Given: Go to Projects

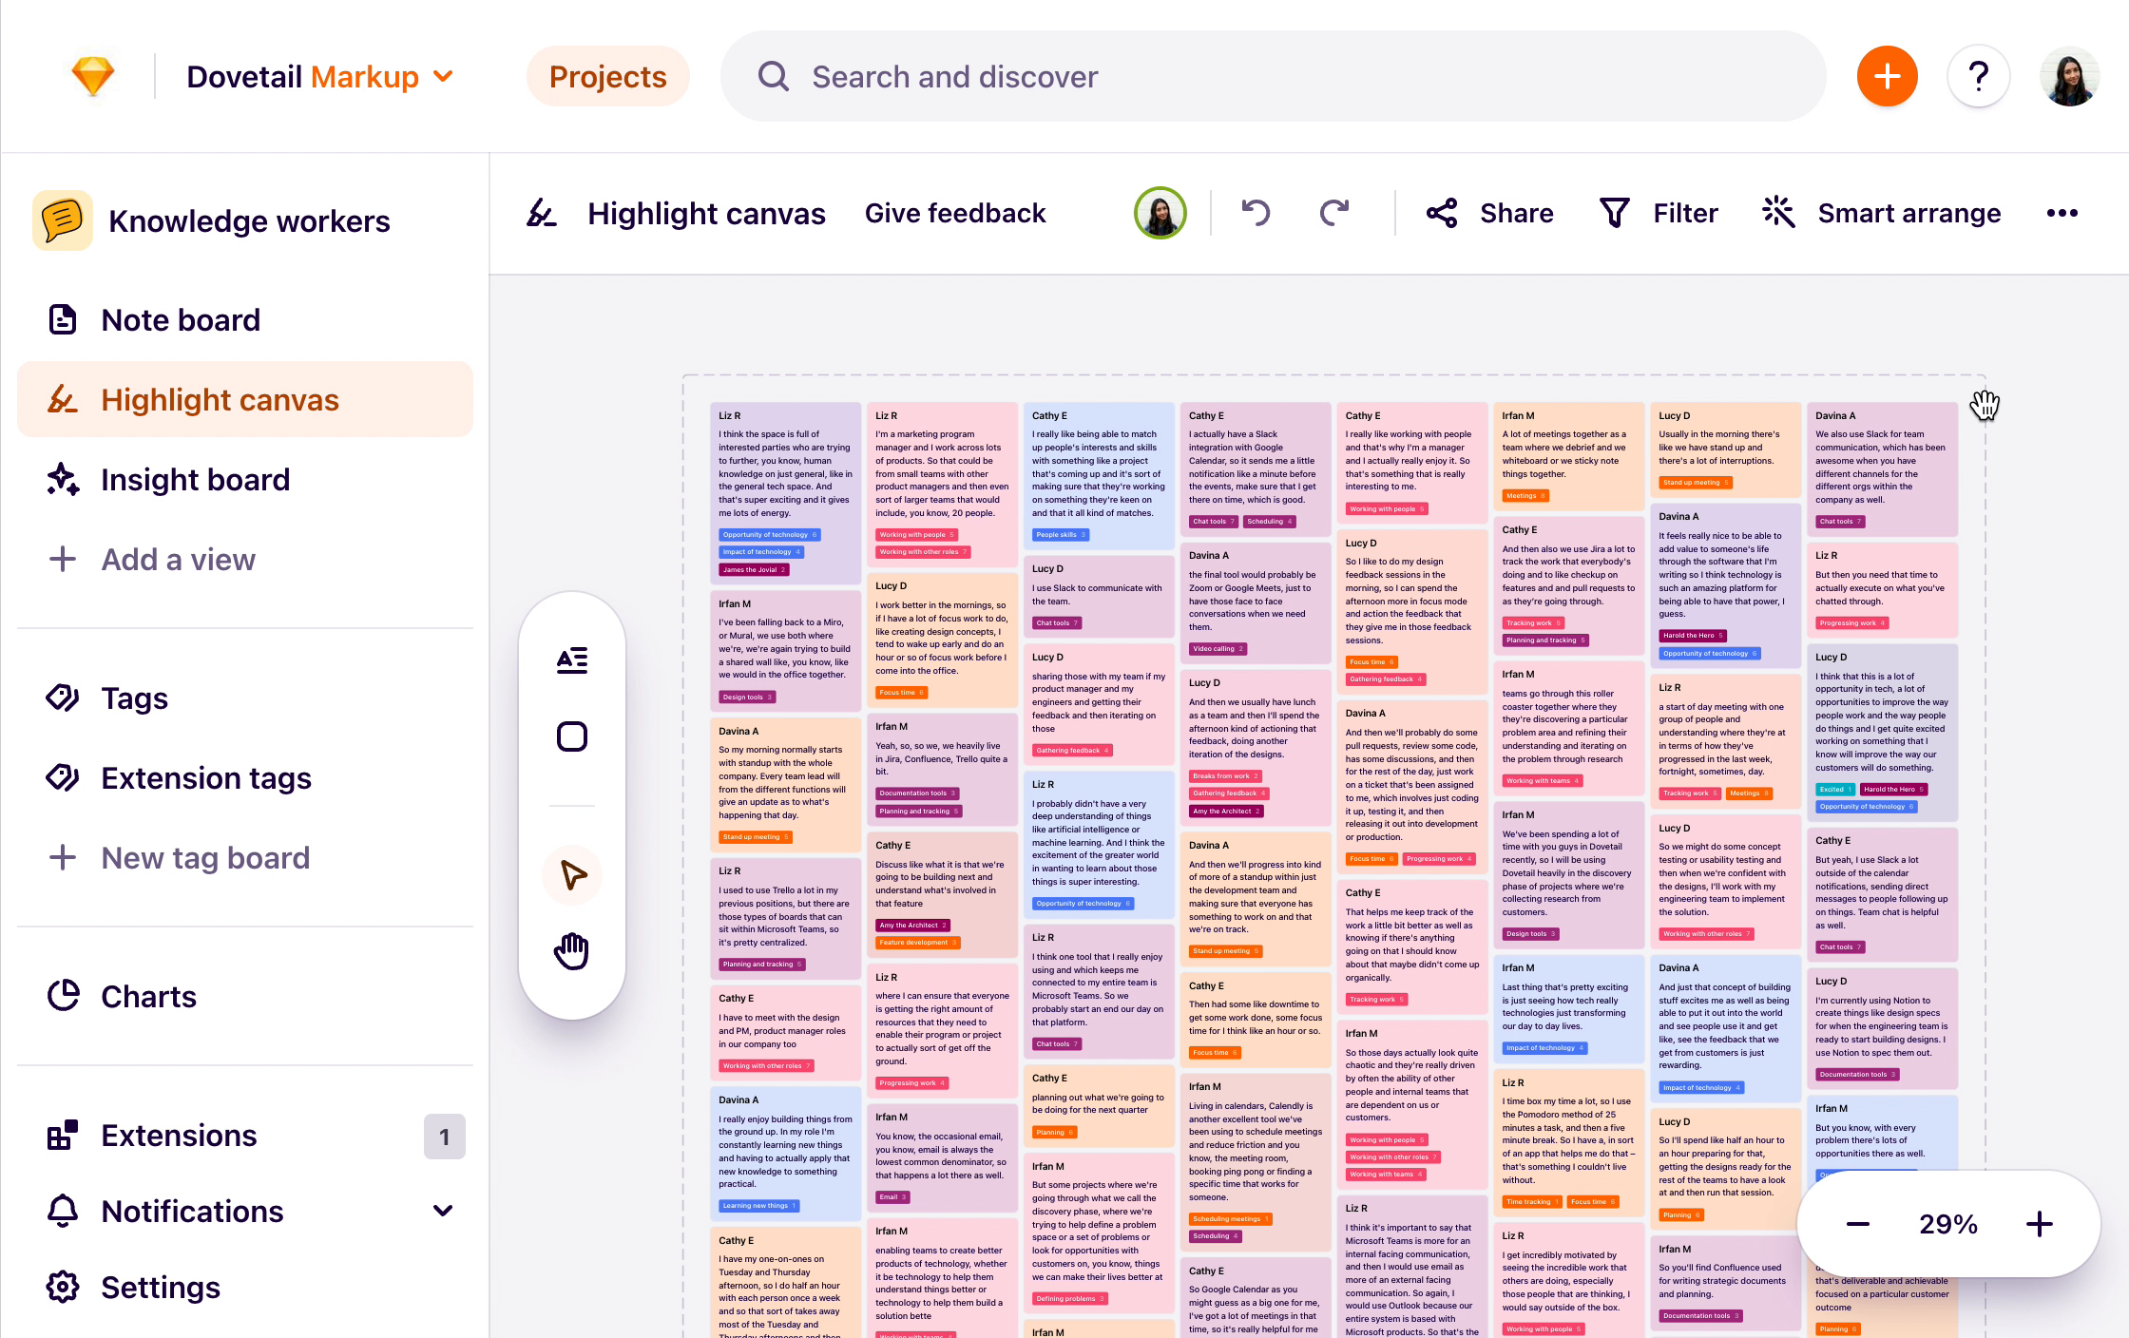Looking at the screenshot, I should (607, 76).
